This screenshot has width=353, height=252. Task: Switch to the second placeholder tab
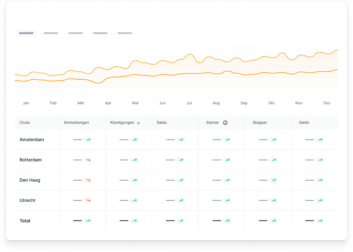click(51, 33)
